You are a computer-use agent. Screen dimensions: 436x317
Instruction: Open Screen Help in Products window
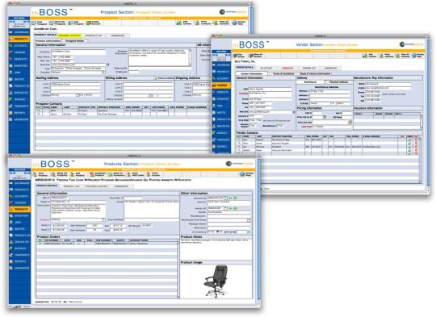click(246, 174)
